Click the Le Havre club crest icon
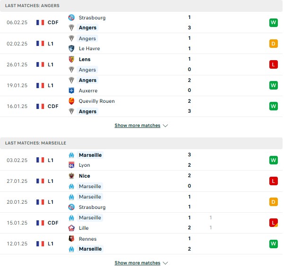Image resolution: width=284 pixels, height=271 pixels. pyautogui.click(x=71, y=49)
